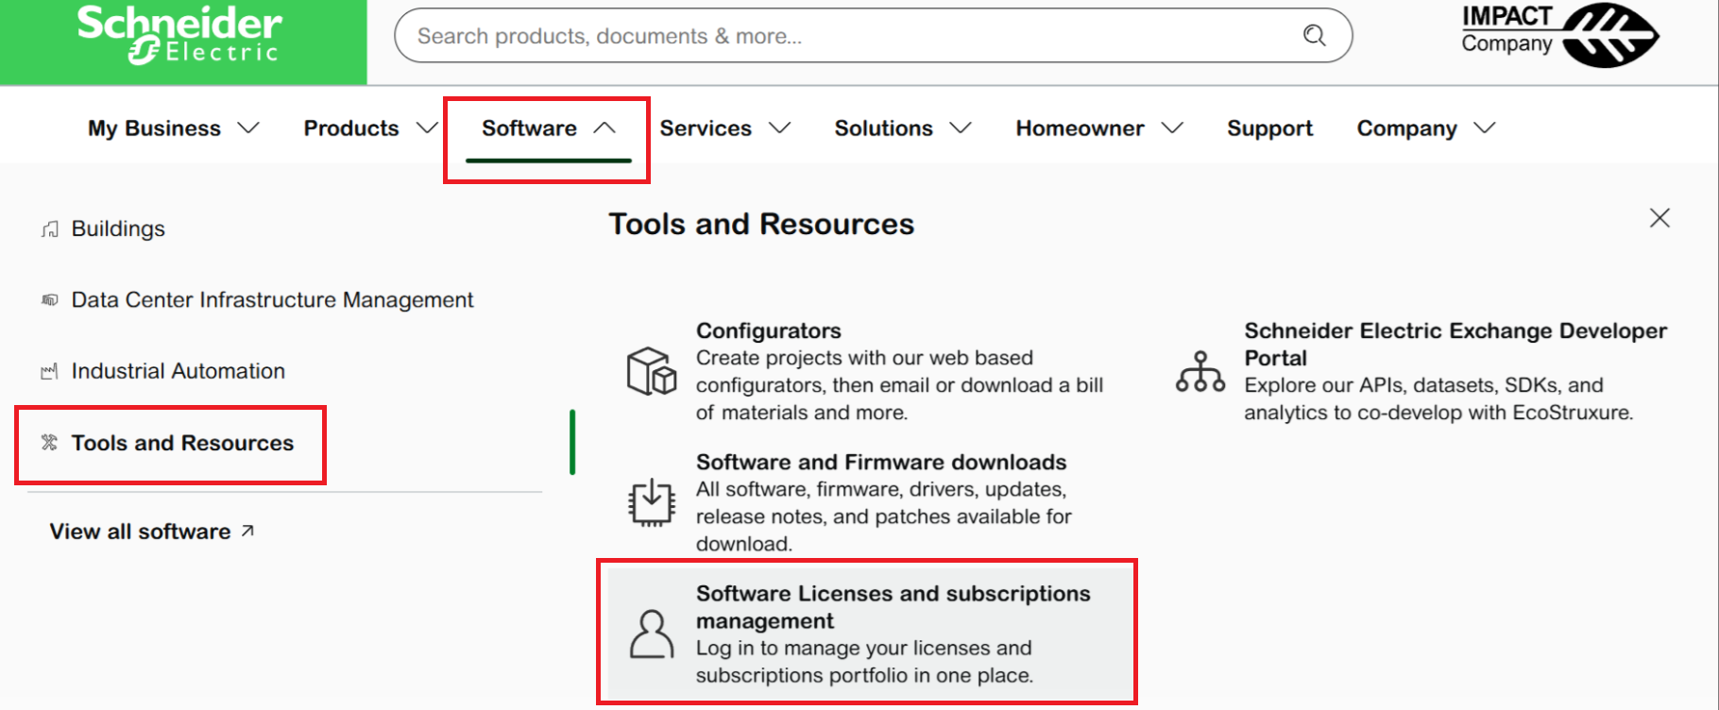Open the My Business menu
Screen dimensions: 1719x710
(x=155, y=127)
